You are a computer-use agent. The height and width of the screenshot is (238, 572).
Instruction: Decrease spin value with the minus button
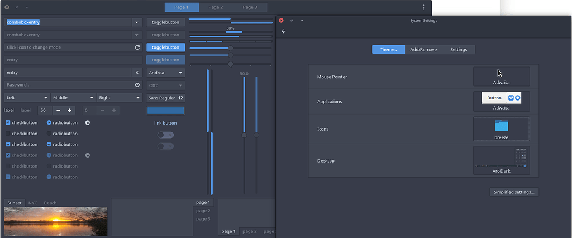pyautogui.click(x=58, y=110)
